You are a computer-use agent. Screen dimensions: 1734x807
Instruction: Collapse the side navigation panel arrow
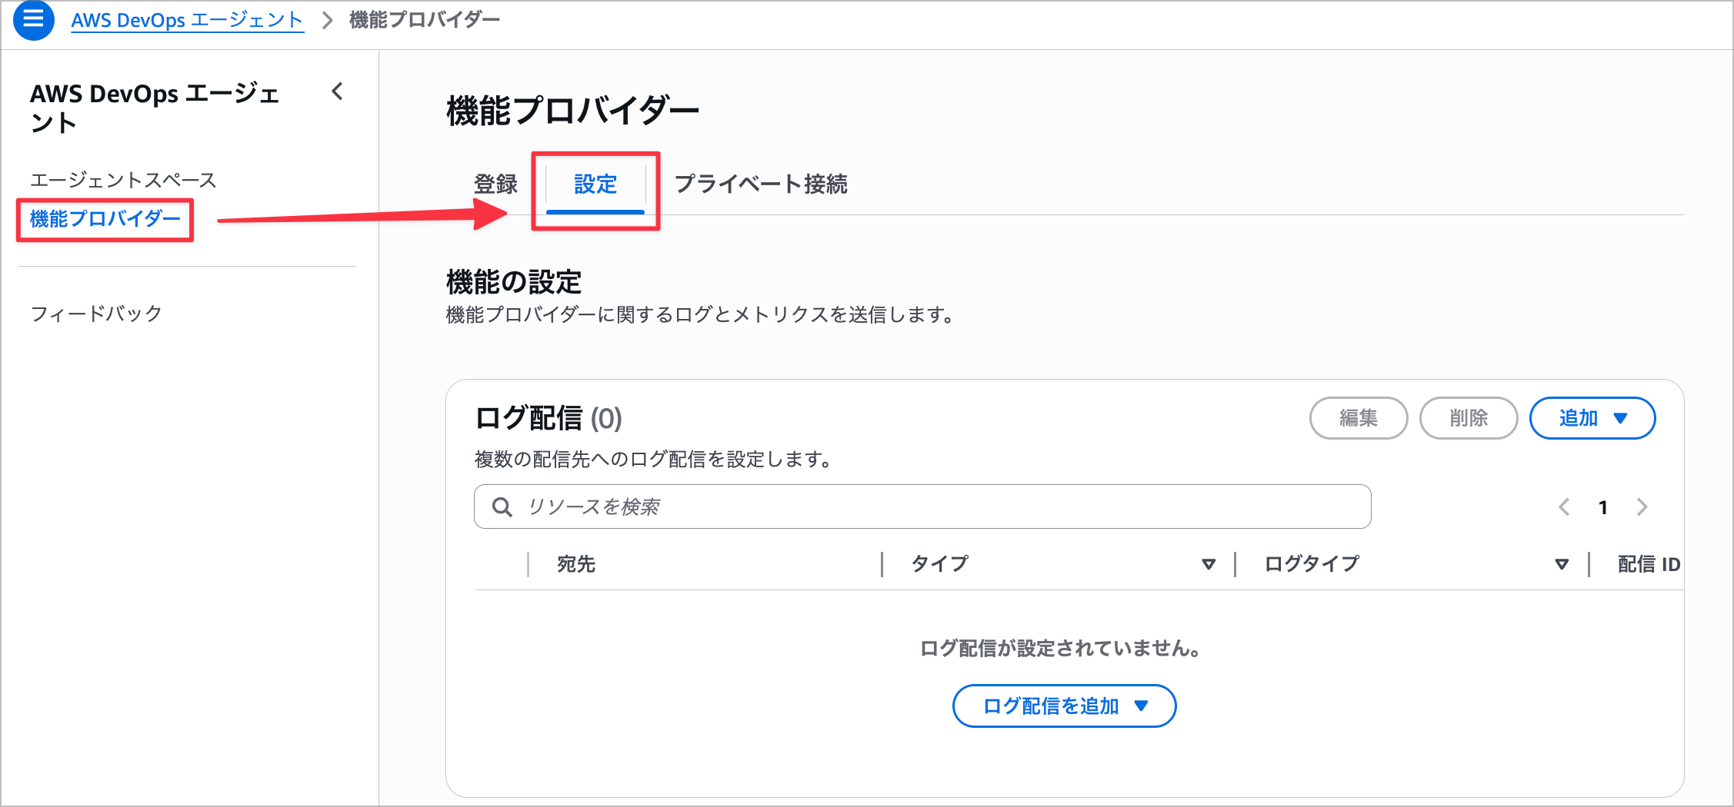point(337,91)
